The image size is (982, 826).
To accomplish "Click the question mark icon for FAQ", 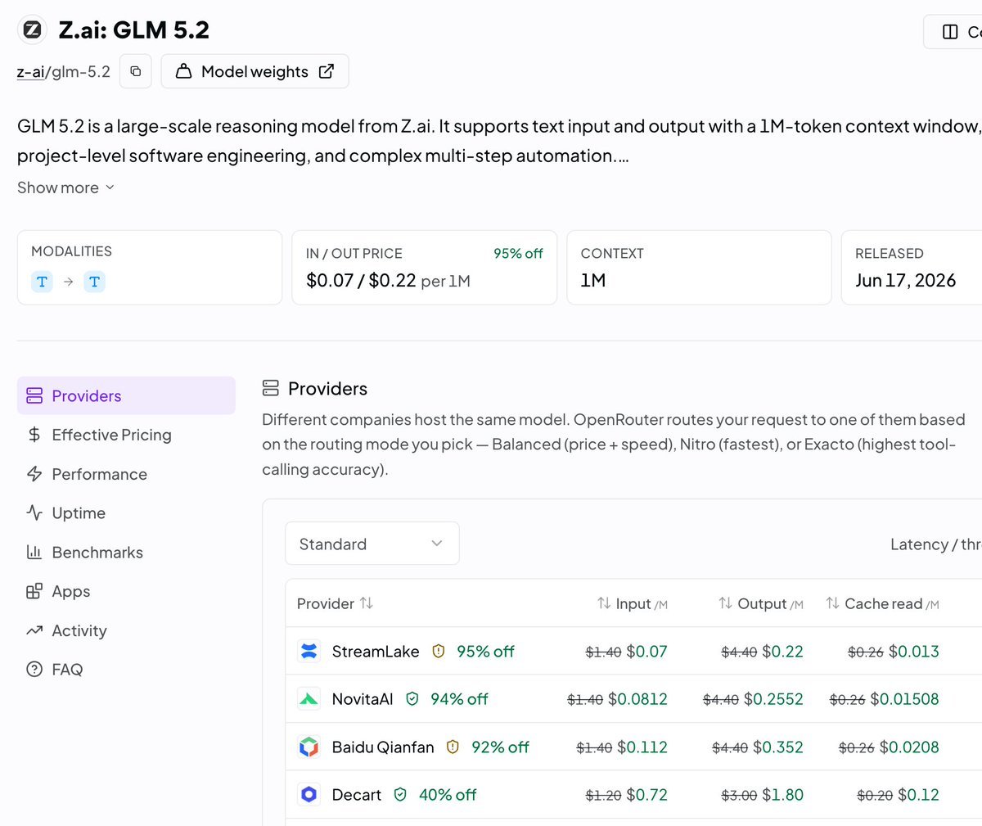I will 34,670.
